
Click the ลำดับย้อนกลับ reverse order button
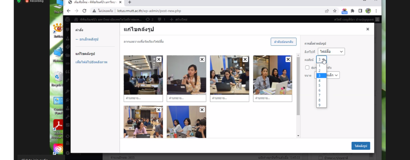tap(283, 42)
